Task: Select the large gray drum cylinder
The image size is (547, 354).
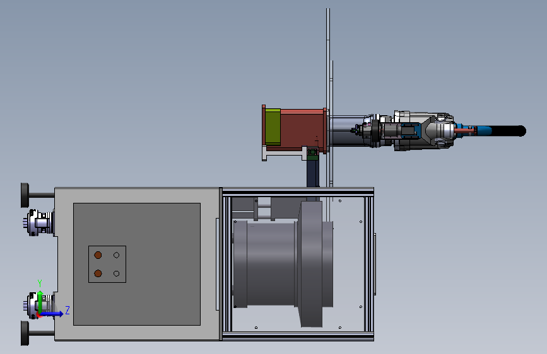Action: tap(271, 264)
